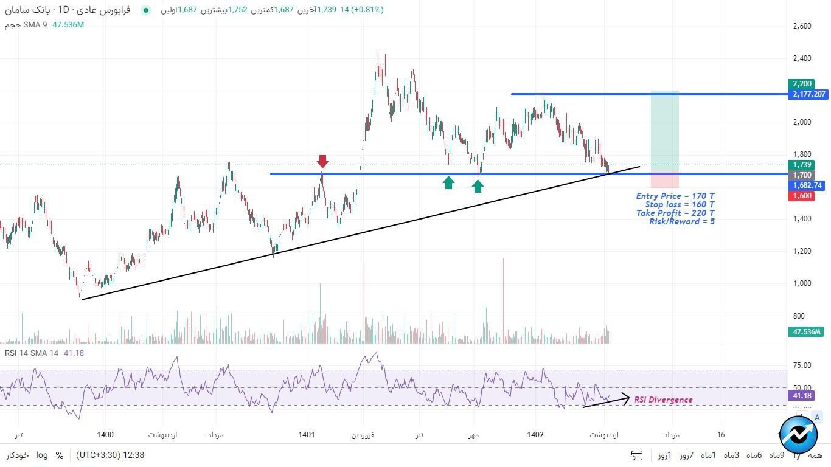Select the حجم SMA 9 volume legend

(26, 25)
